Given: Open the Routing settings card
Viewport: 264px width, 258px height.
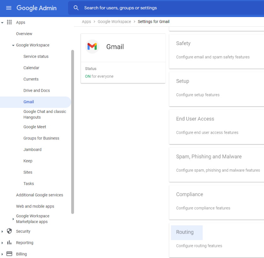Looking at the screenshot, I should [216, 240].
